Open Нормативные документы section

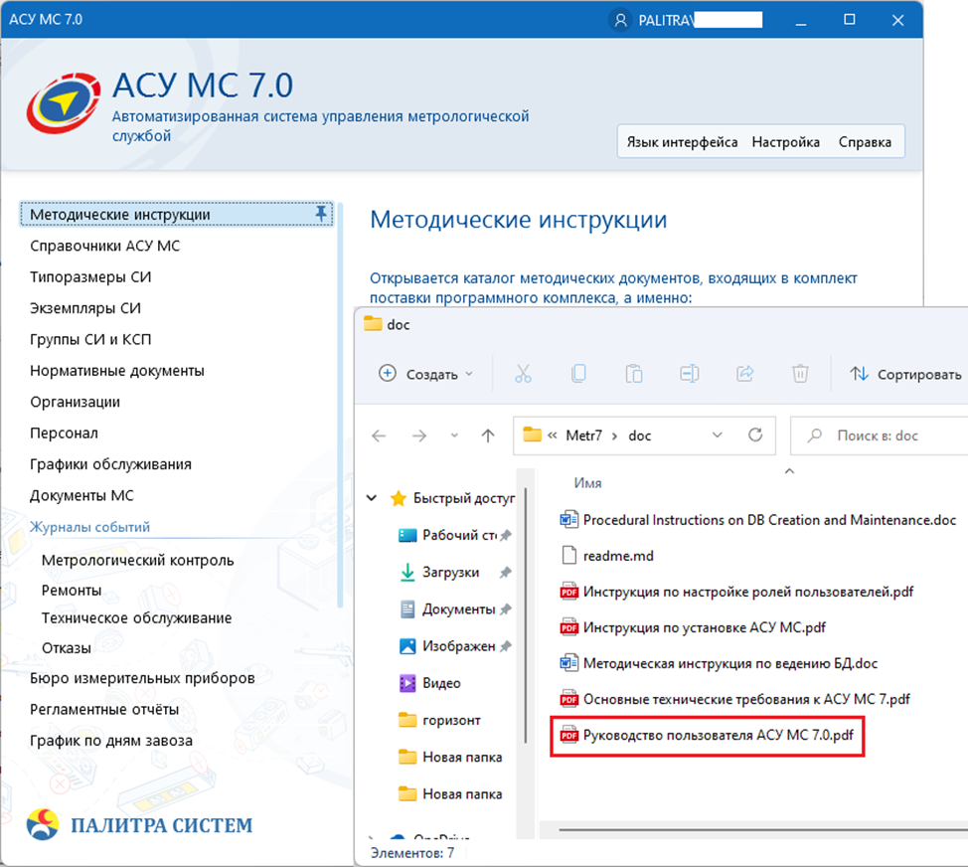tap(117, 371)
